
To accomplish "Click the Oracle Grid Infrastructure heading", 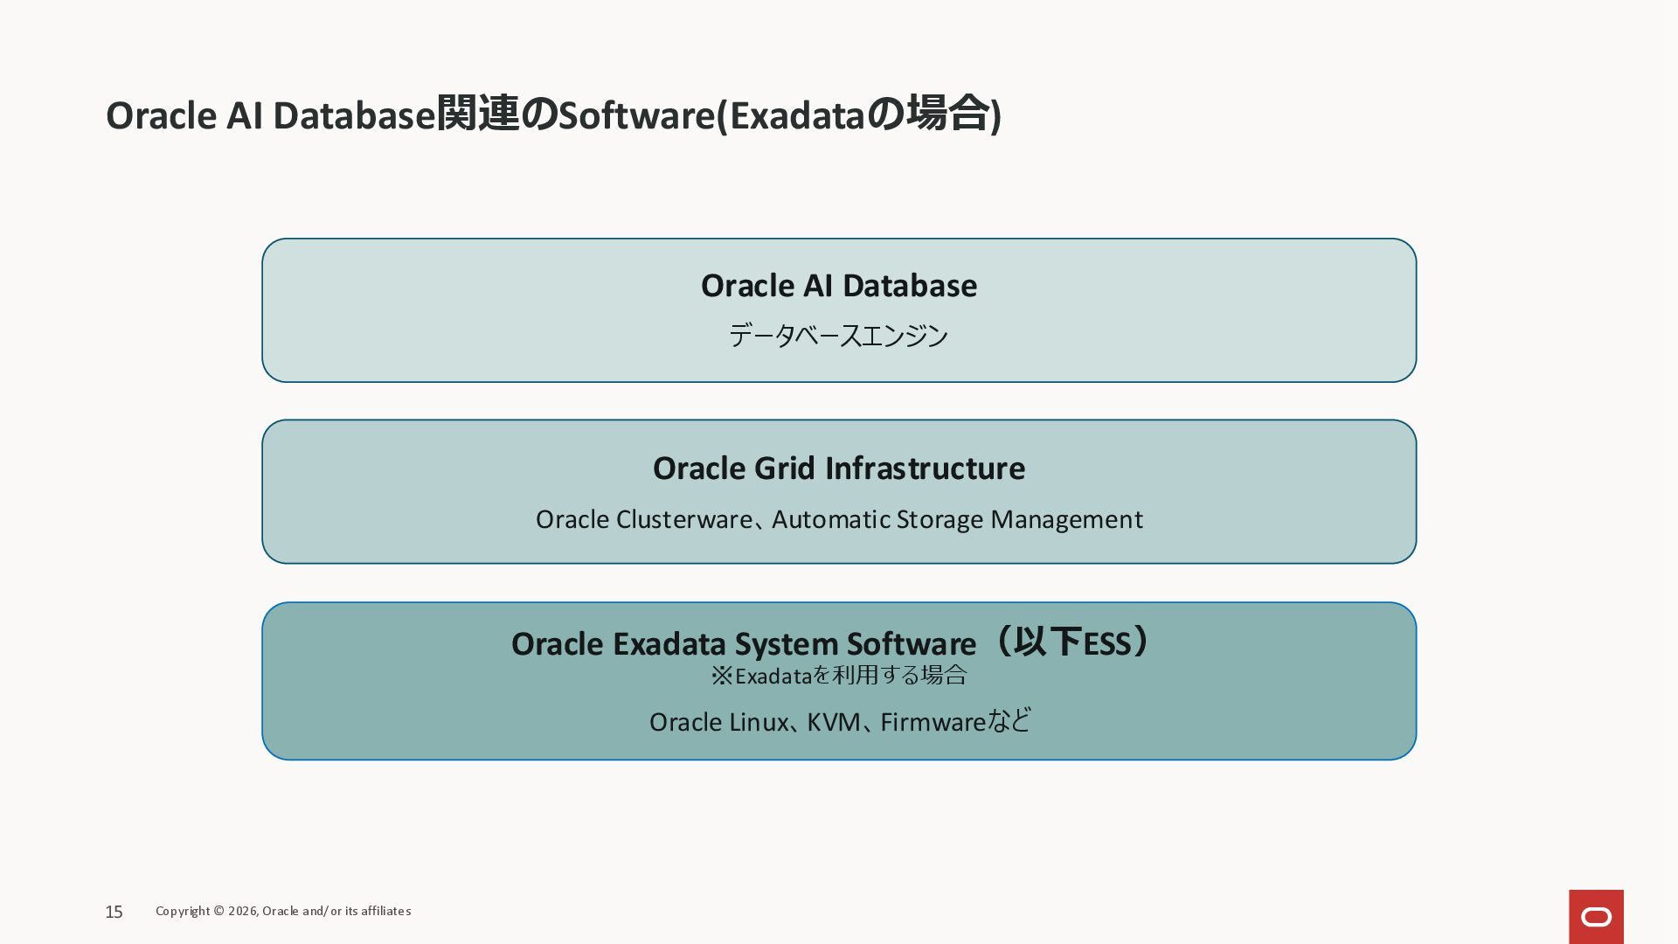I will [838, 469].
